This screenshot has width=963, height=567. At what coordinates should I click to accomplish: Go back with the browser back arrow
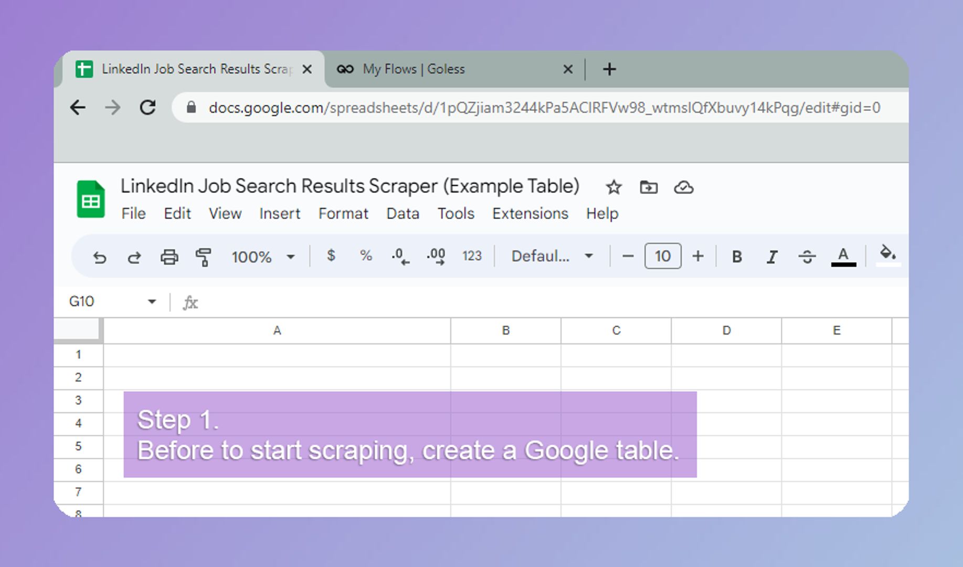[78, 108]
